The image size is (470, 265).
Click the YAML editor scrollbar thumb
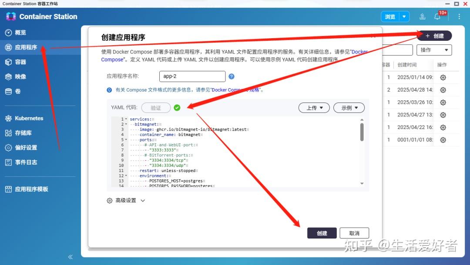(362, 132)
